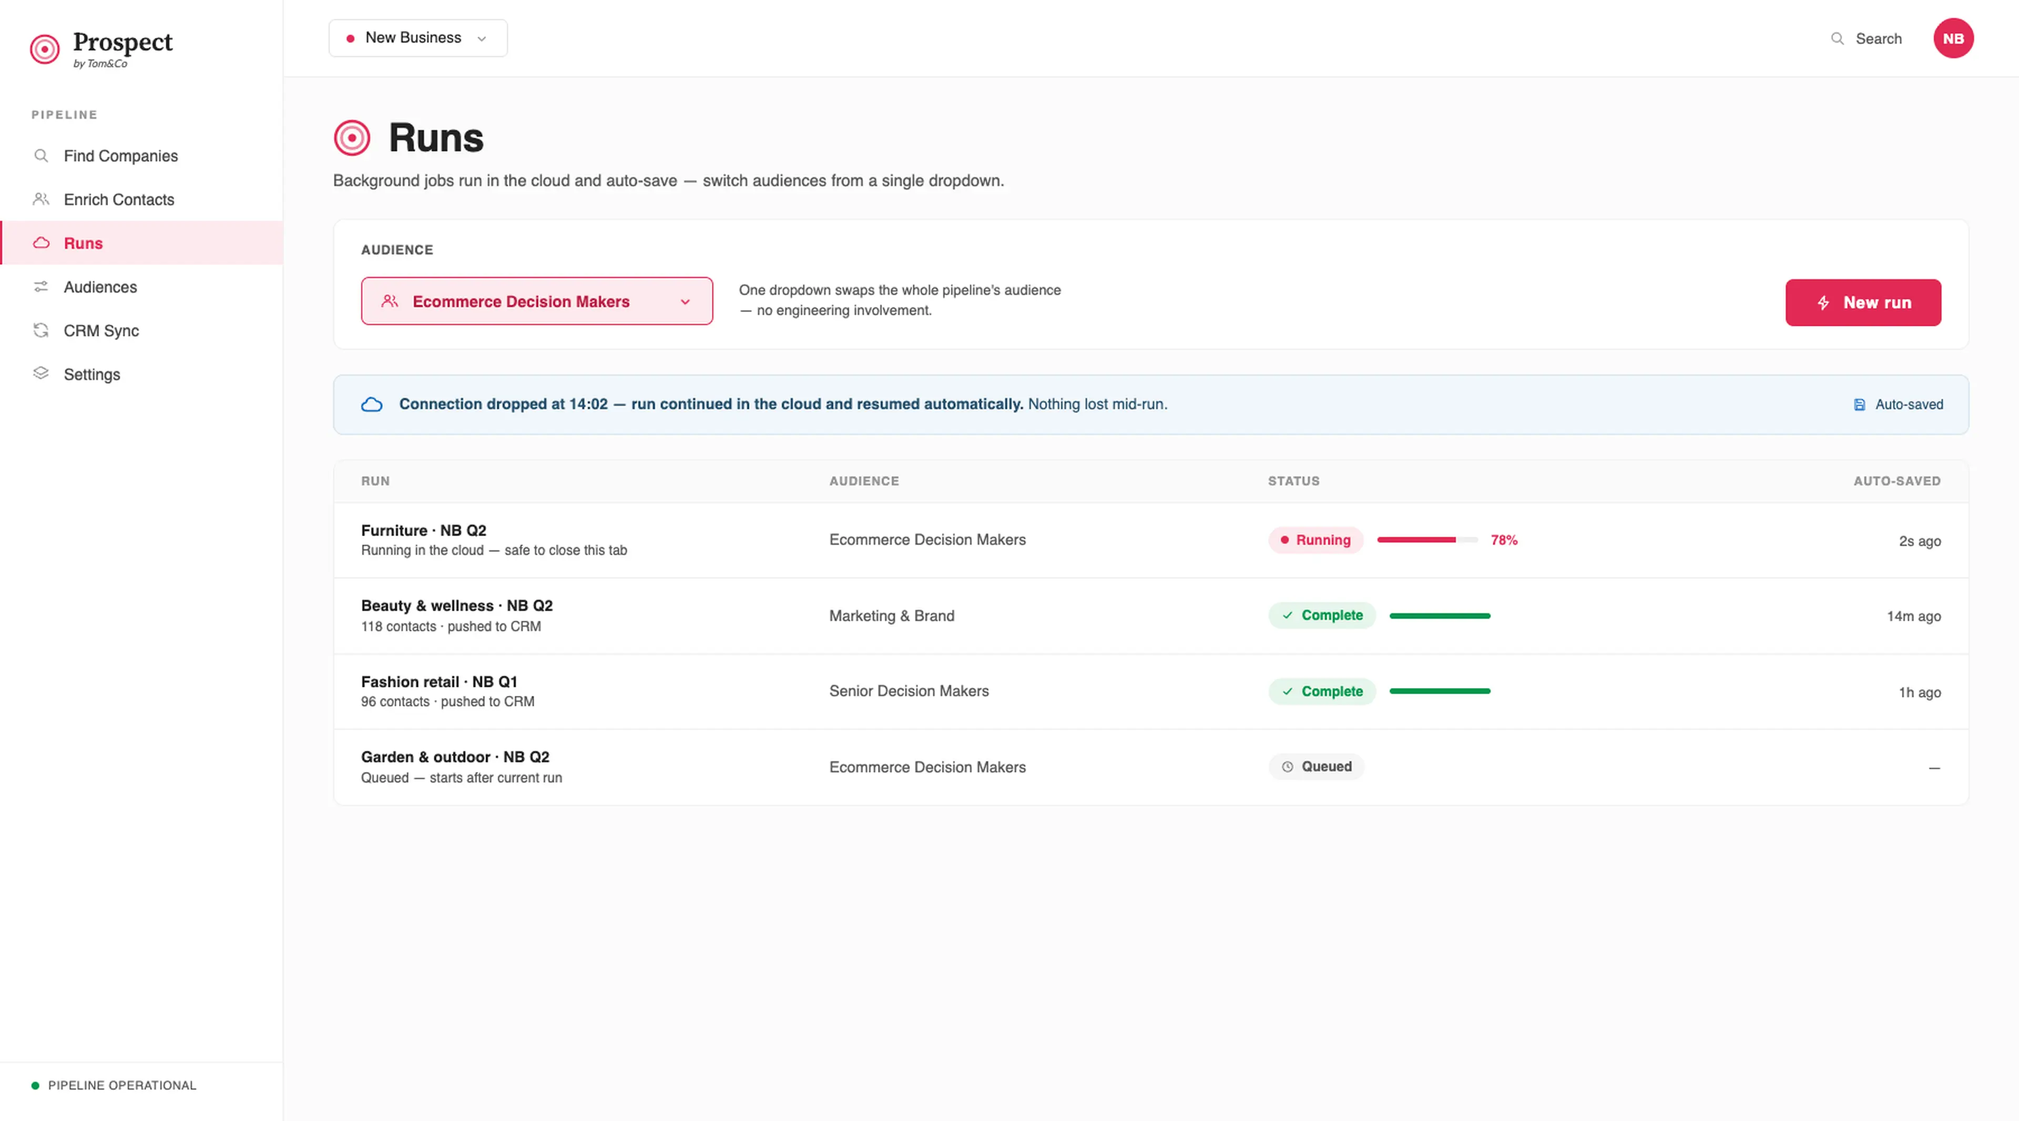Click the checkmark in Beauty & wellness Complete badge
2019x1121 pixels.
pos(1287,616)
